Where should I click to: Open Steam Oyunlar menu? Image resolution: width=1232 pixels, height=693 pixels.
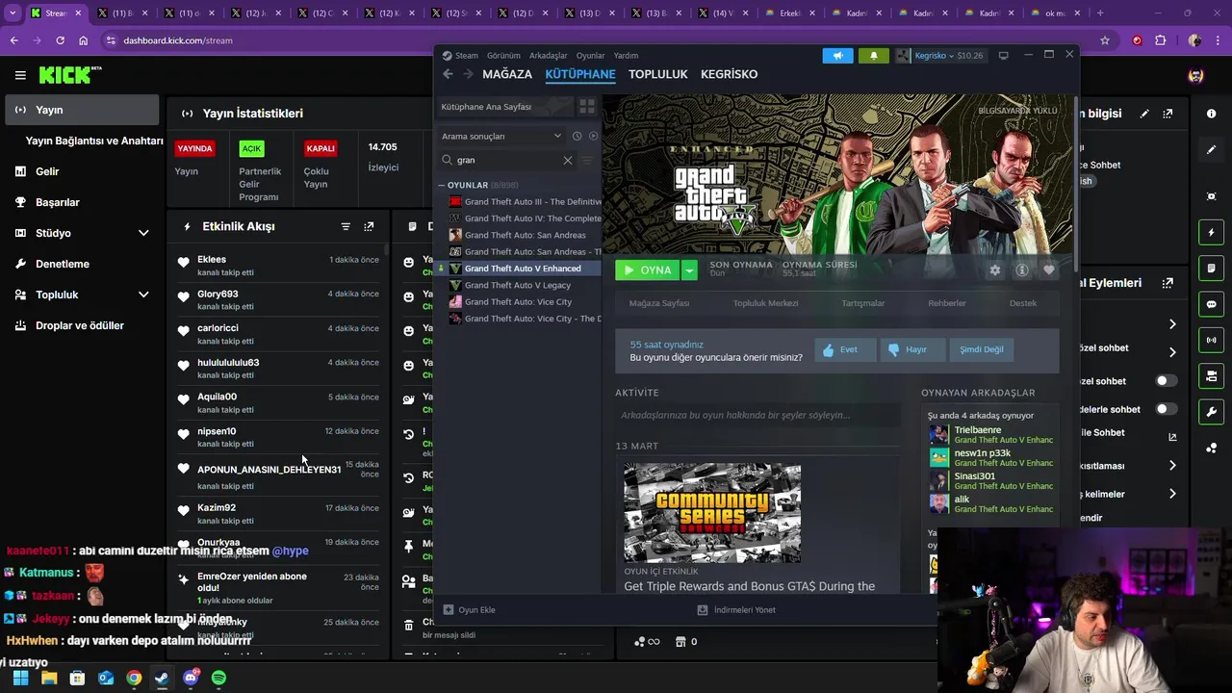[591, 56]
